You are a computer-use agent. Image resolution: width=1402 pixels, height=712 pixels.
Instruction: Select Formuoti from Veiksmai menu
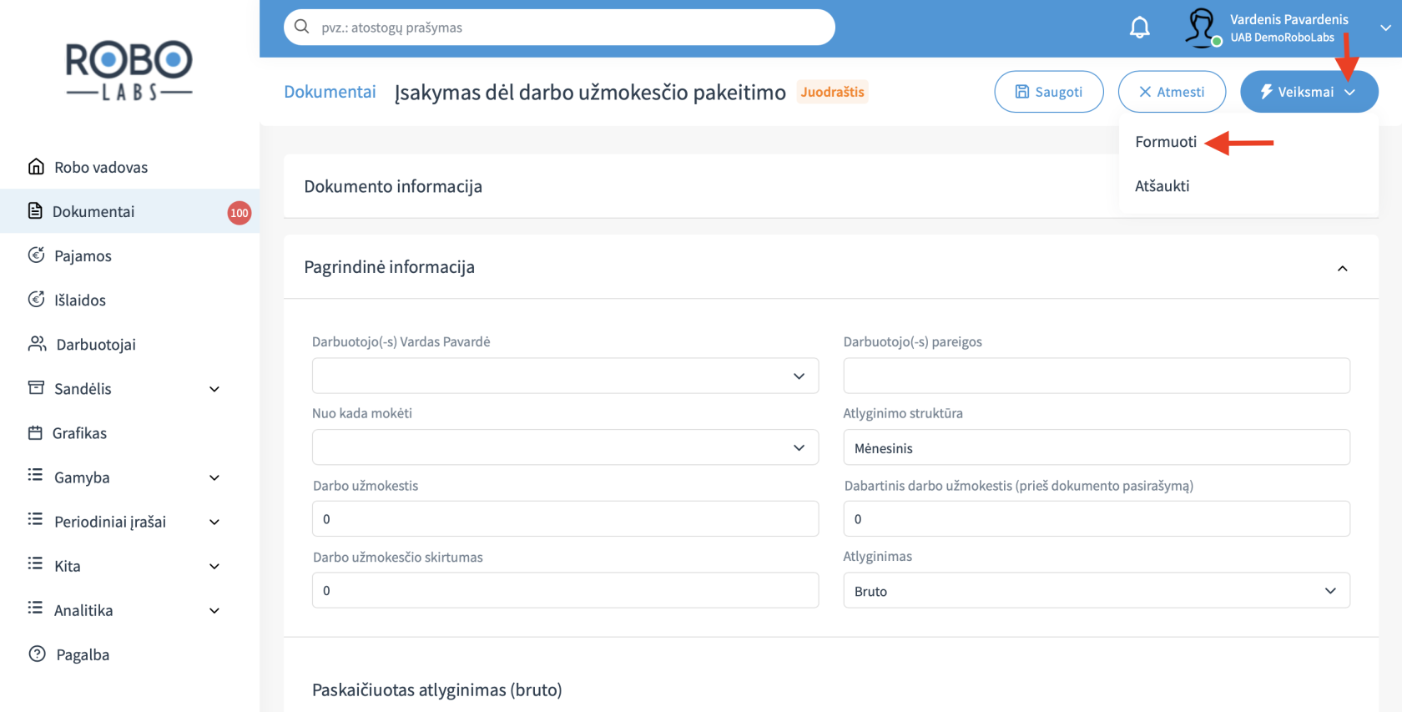coord(1166,142)
